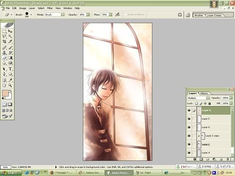Switch to the History tab

204,93
